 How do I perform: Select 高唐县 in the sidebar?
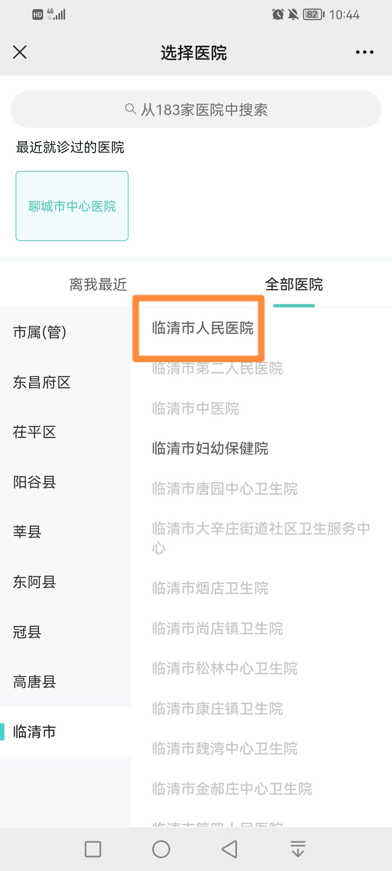click(x=34, y=682)
